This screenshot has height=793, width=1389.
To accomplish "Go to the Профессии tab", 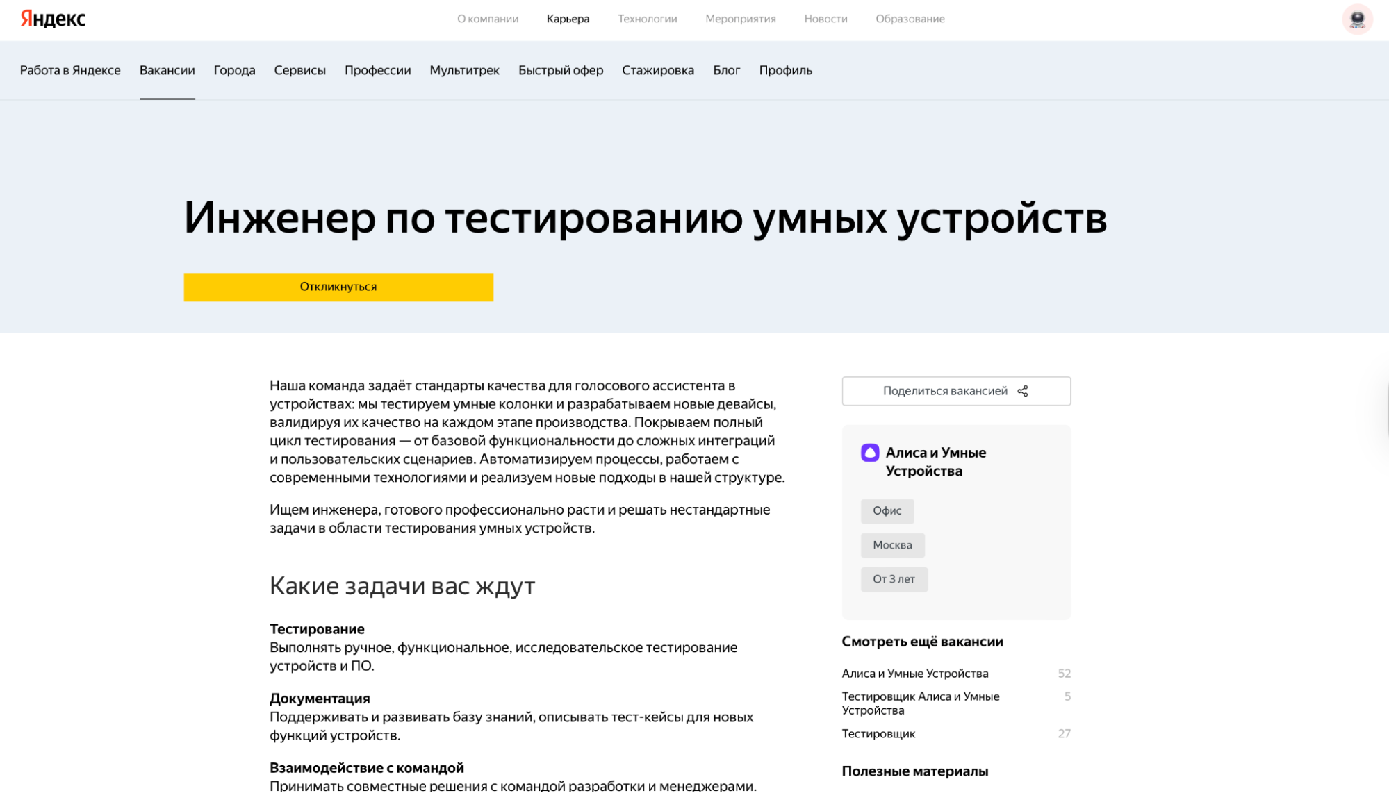I will 378,70.
